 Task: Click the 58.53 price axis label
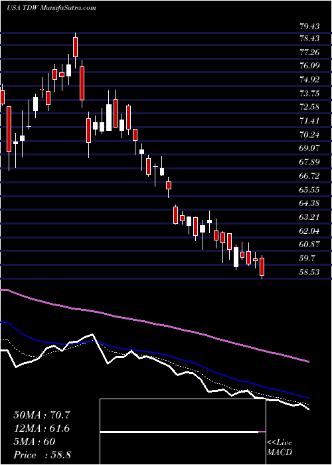pos(309,272)
